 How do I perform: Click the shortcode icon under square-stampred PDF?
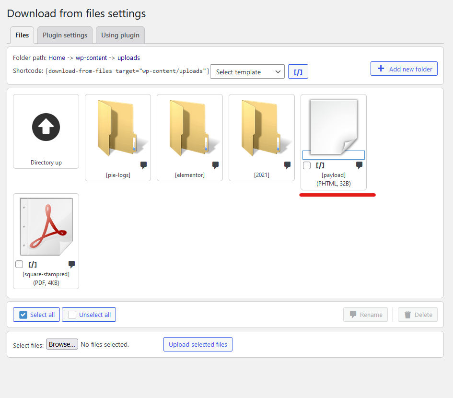(33, 264)
